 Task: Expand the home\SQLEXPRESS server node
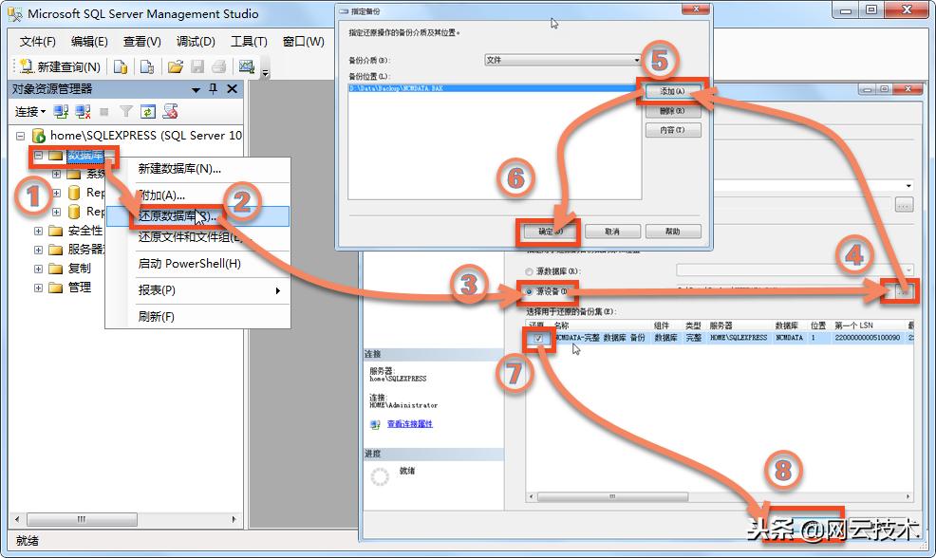coord(22,137)
